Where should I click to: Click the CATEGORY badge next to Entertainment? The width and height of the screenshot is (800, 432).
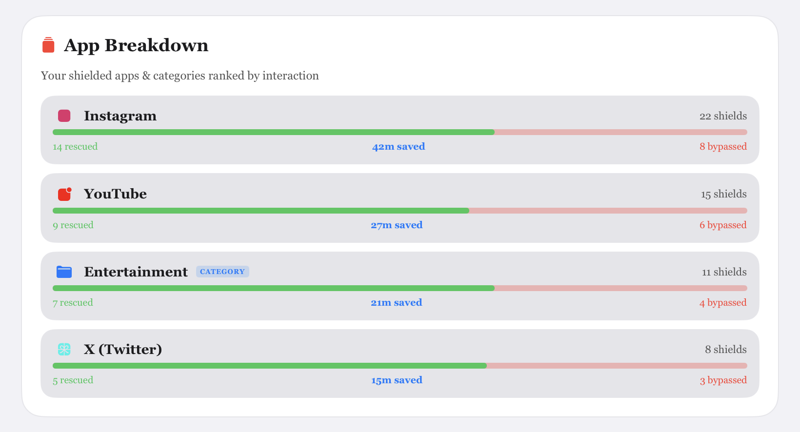(222, 272)
